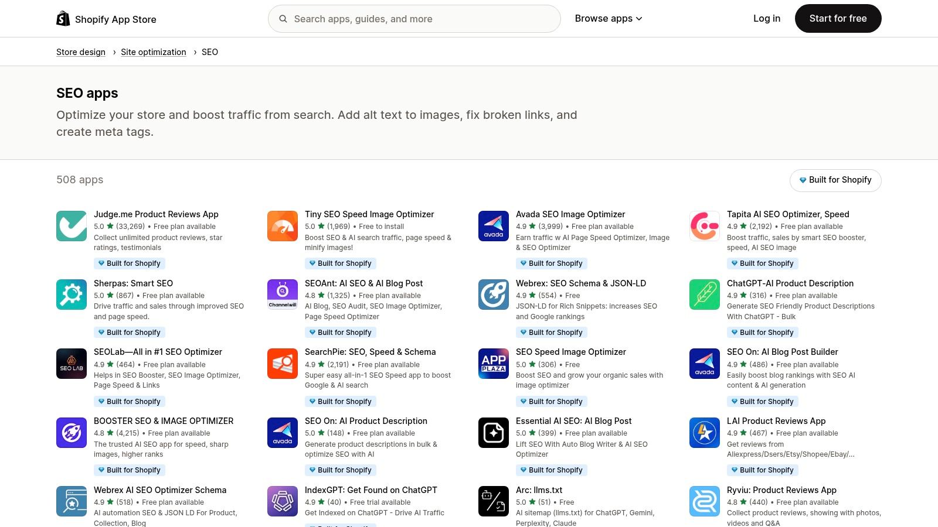This screenshot has height=527, width=938.
Task: Open the Tapita AI SEO Optimizer icon
Action: (x=704, y=225)
